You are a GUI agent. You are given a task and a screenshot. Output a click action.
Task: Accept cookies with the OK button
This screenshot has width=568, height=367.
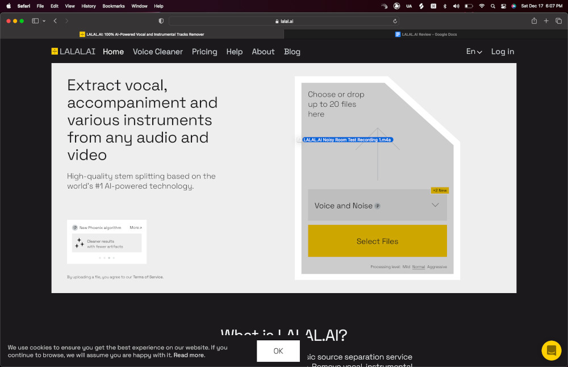278,351
